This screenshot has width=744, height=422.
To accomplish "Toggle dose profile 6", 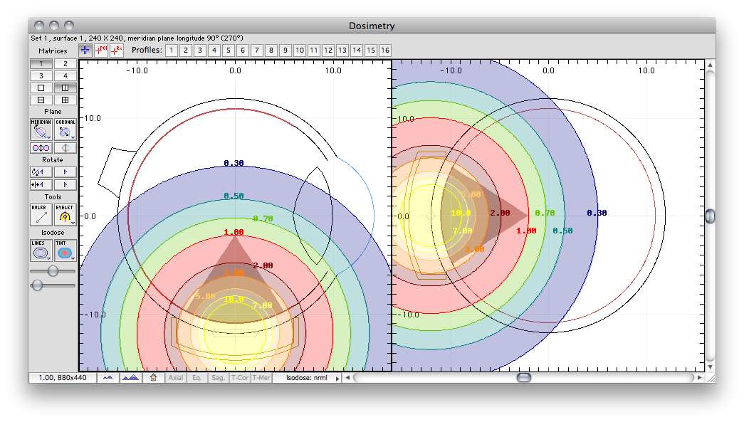I will tap(243, 51).
